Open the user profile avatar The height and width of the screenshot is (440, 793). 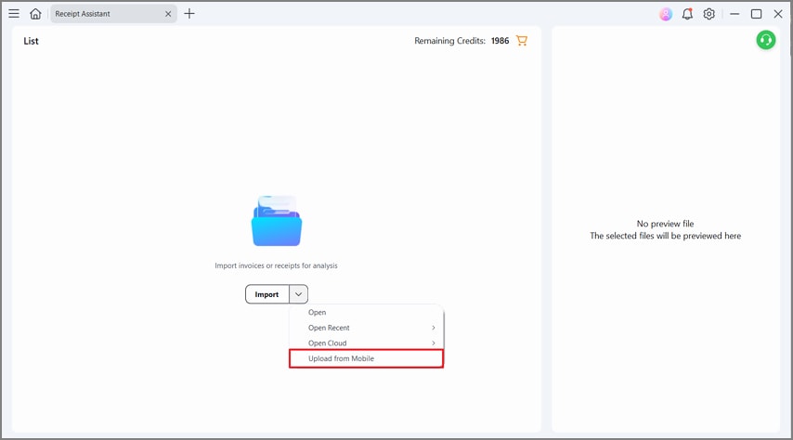point(666,14)
